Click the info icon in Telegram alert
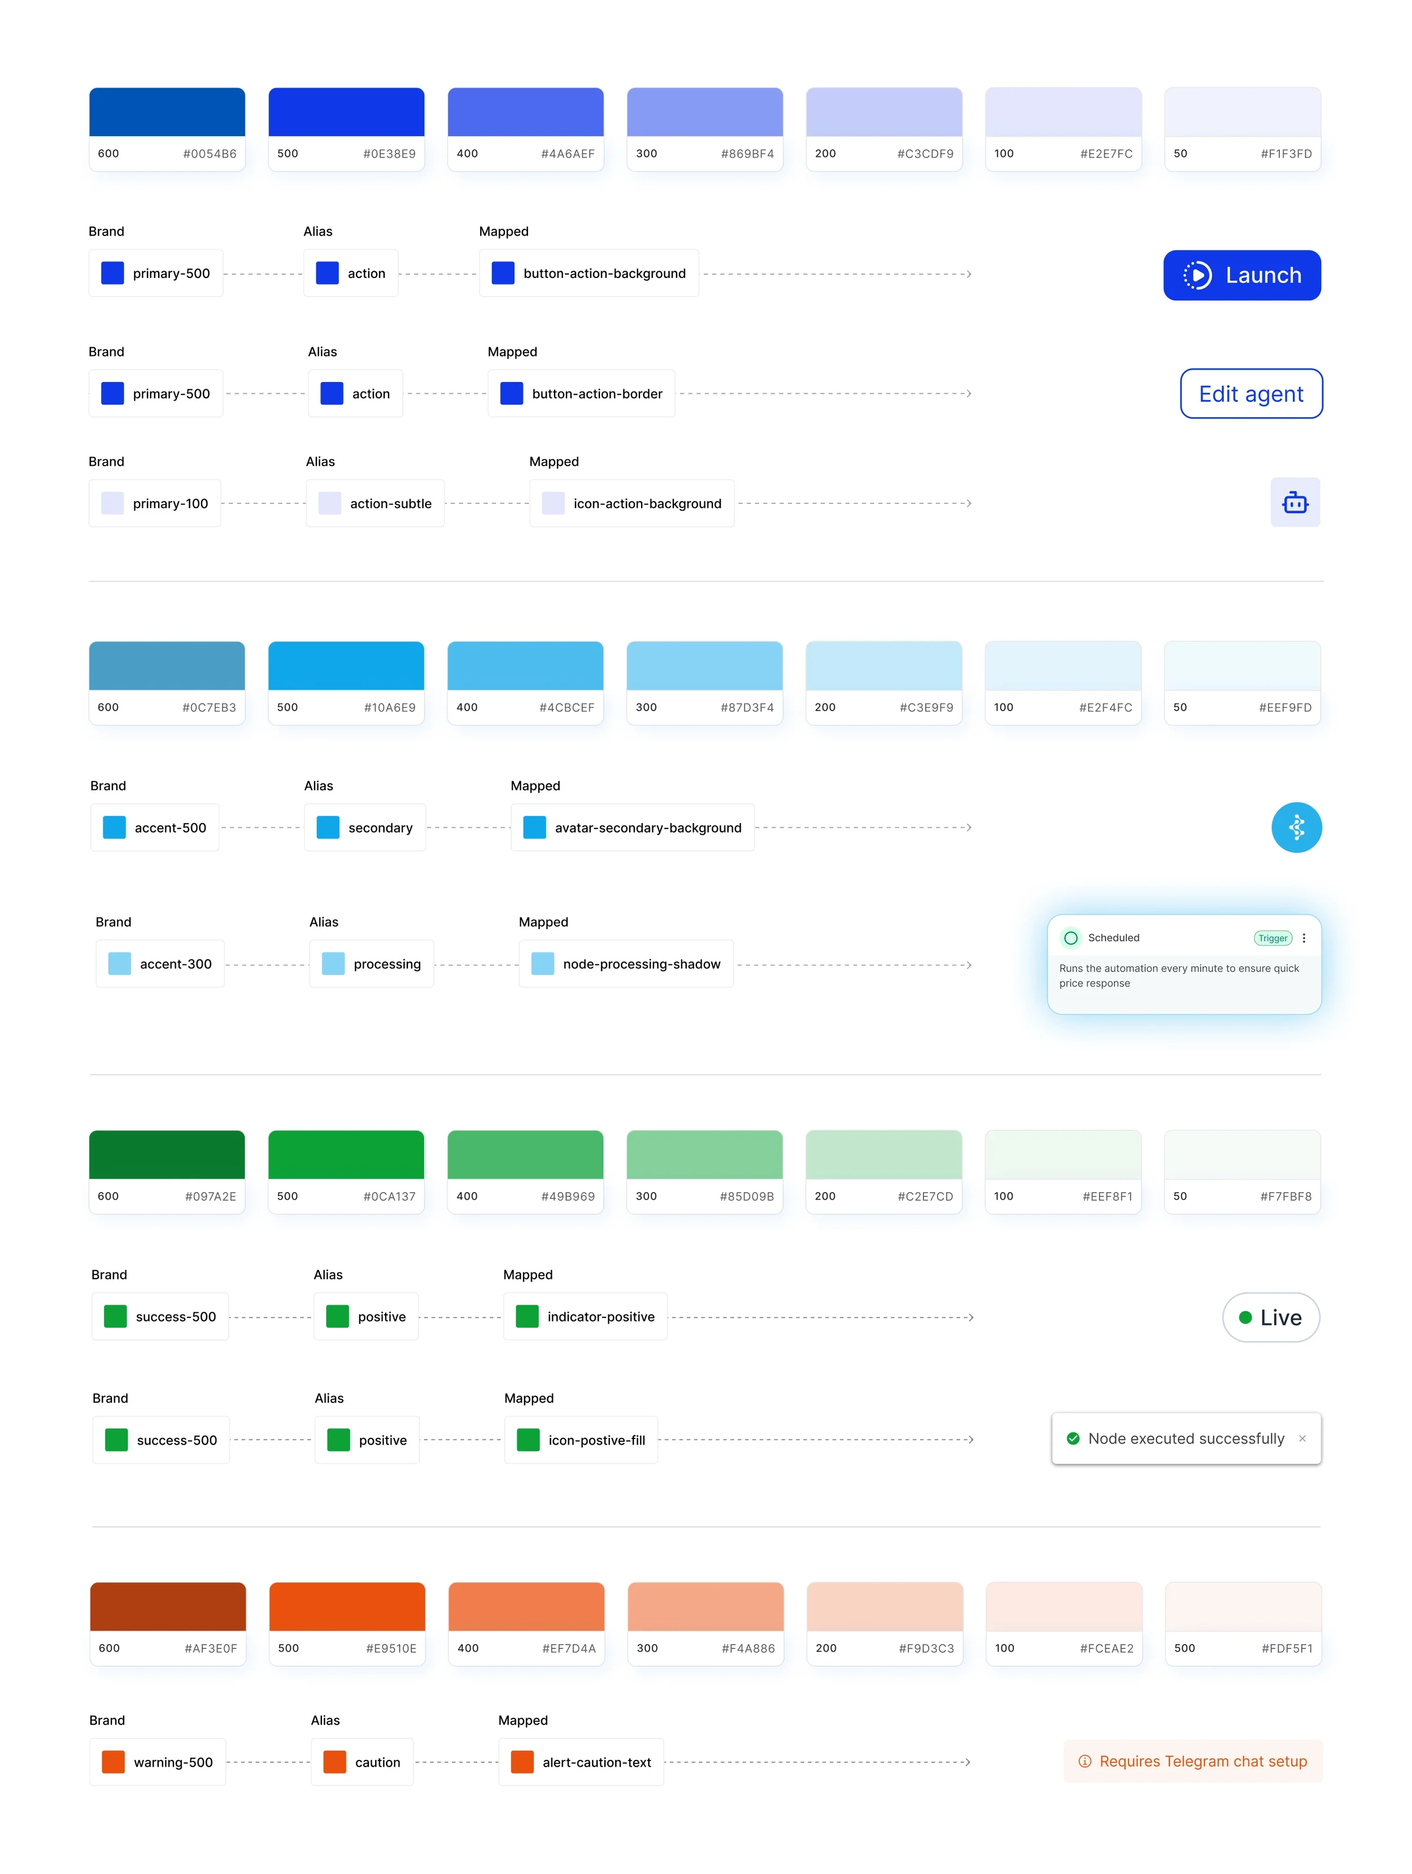The image size is (1412, 1874). [1084, 1762]
